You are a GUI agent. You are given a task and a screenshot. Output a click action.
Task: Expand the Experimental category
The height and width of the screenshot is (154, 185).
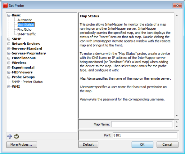click(x=9, y=68)
